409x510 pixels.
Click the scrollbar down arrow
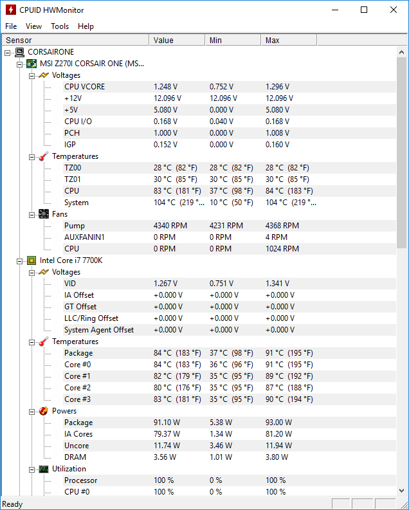(401, 491)
